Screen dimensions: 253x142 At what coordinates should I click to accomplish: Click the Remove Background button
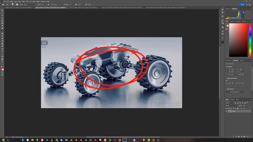[235, 92]
